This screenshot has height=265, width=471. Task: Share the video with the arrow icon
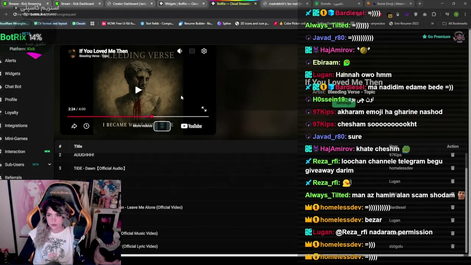(74, 126)
